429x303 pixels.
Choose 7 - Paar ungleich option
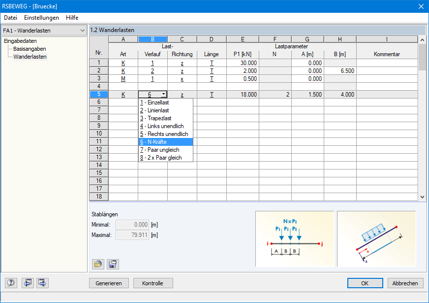click(166, 150)
